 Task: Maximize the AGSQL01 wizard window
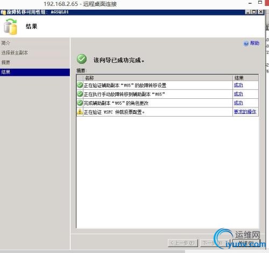pos(254,12)
